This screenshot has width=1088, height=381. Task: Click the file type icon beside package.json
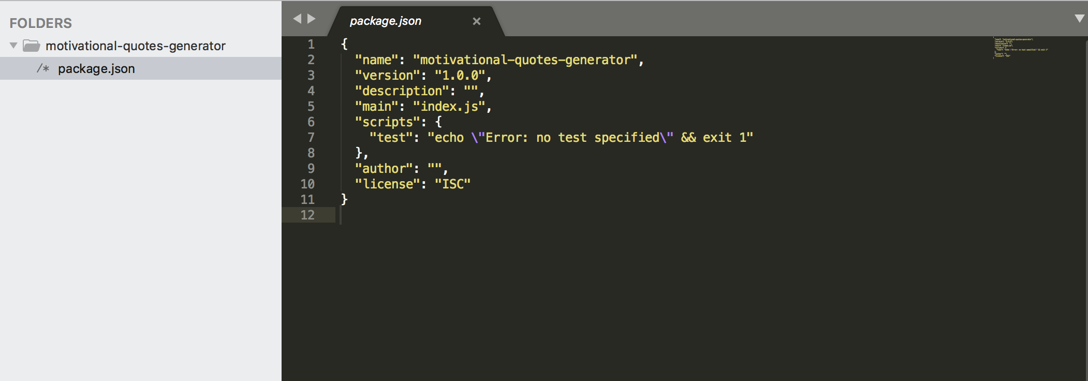coord(43,68)
